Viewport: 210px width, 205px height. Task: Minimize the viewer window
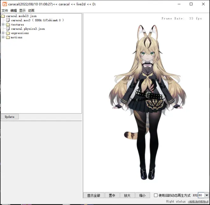pyautogui.click(x=179, y=4)
